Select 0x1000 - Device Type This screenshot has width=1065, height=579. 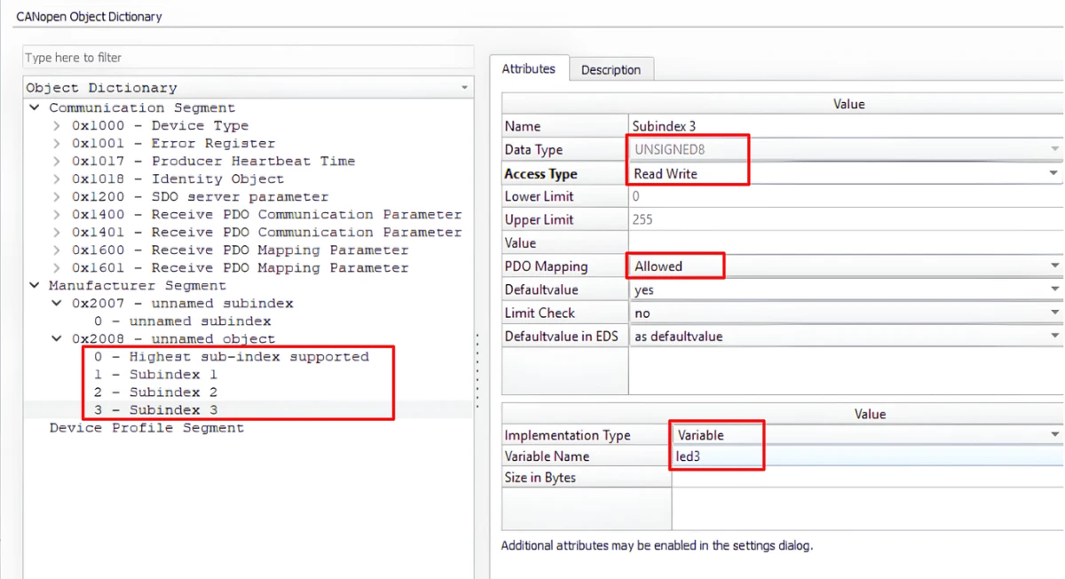(x=160, y=125)
